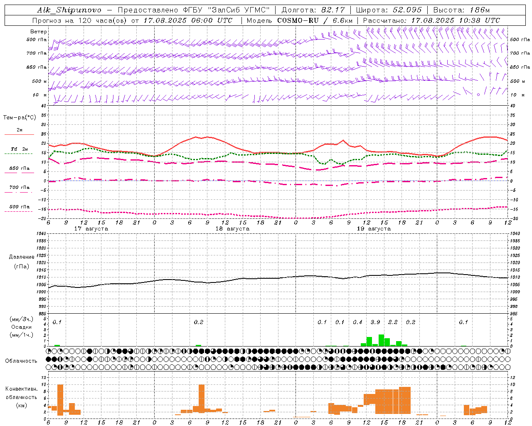The image size is (532, 426).
Task: Click the 3.9 precipitation amount value
Action: click(375, 322)
